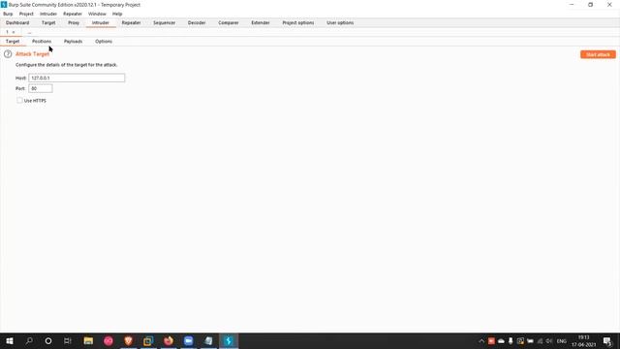Open the pink round app in taskbar

tap(108, 340)
